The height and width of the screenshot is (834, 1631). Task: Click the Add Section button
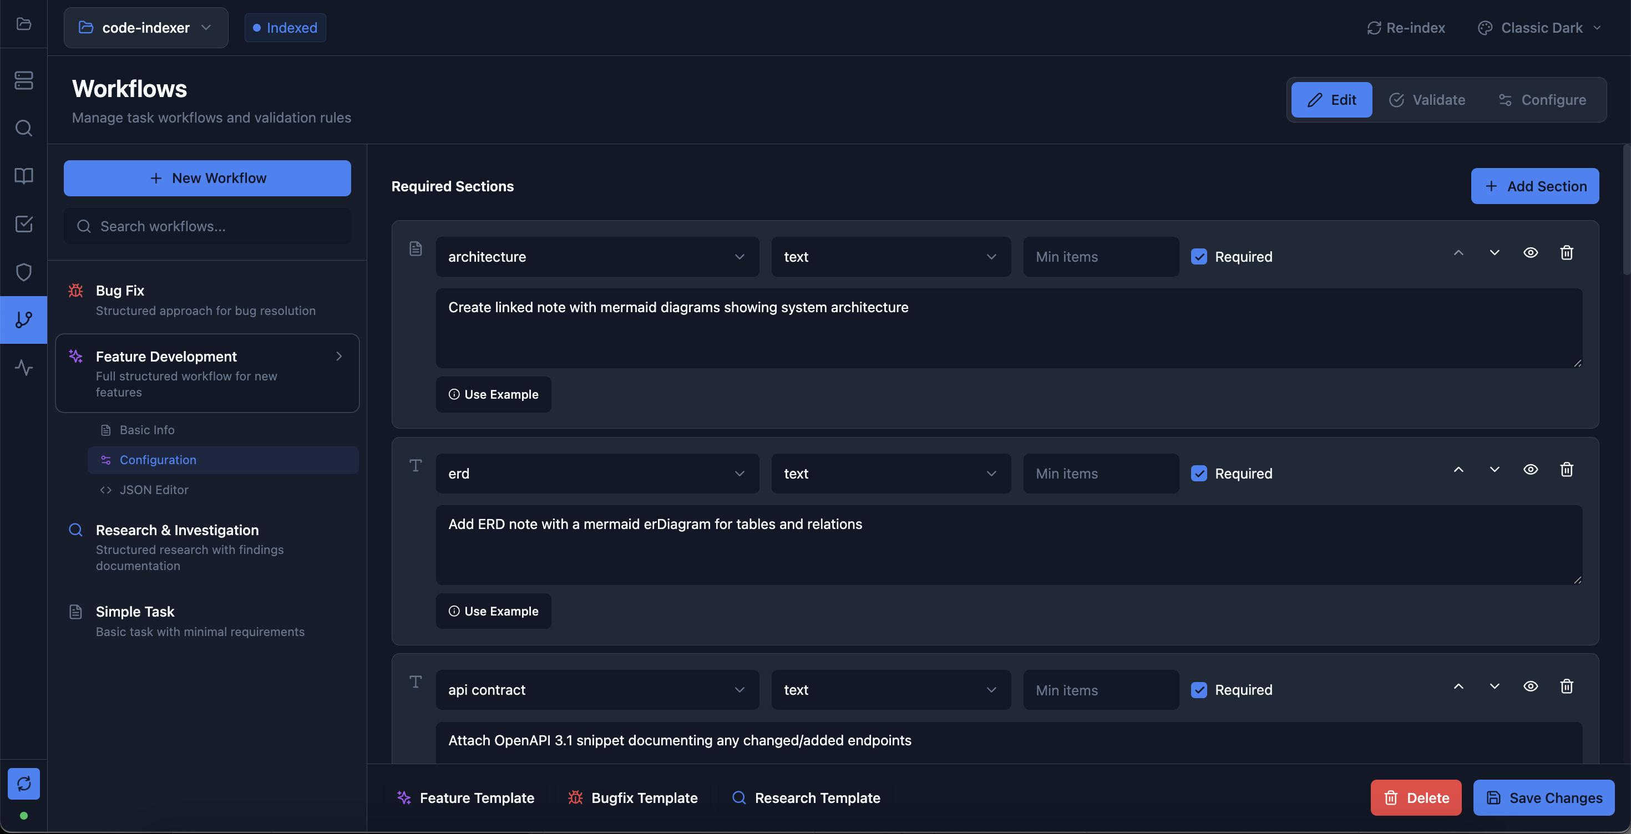(x=1534, y=186)
